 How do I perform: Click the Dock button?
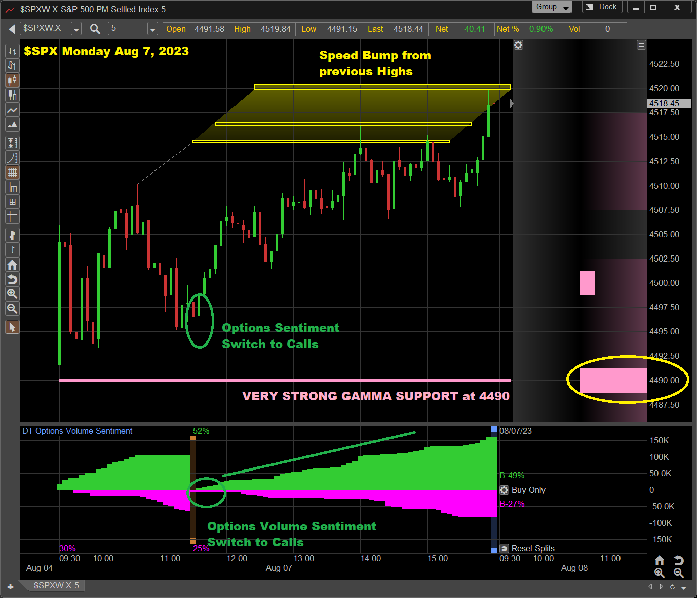[x=602, y=7]
